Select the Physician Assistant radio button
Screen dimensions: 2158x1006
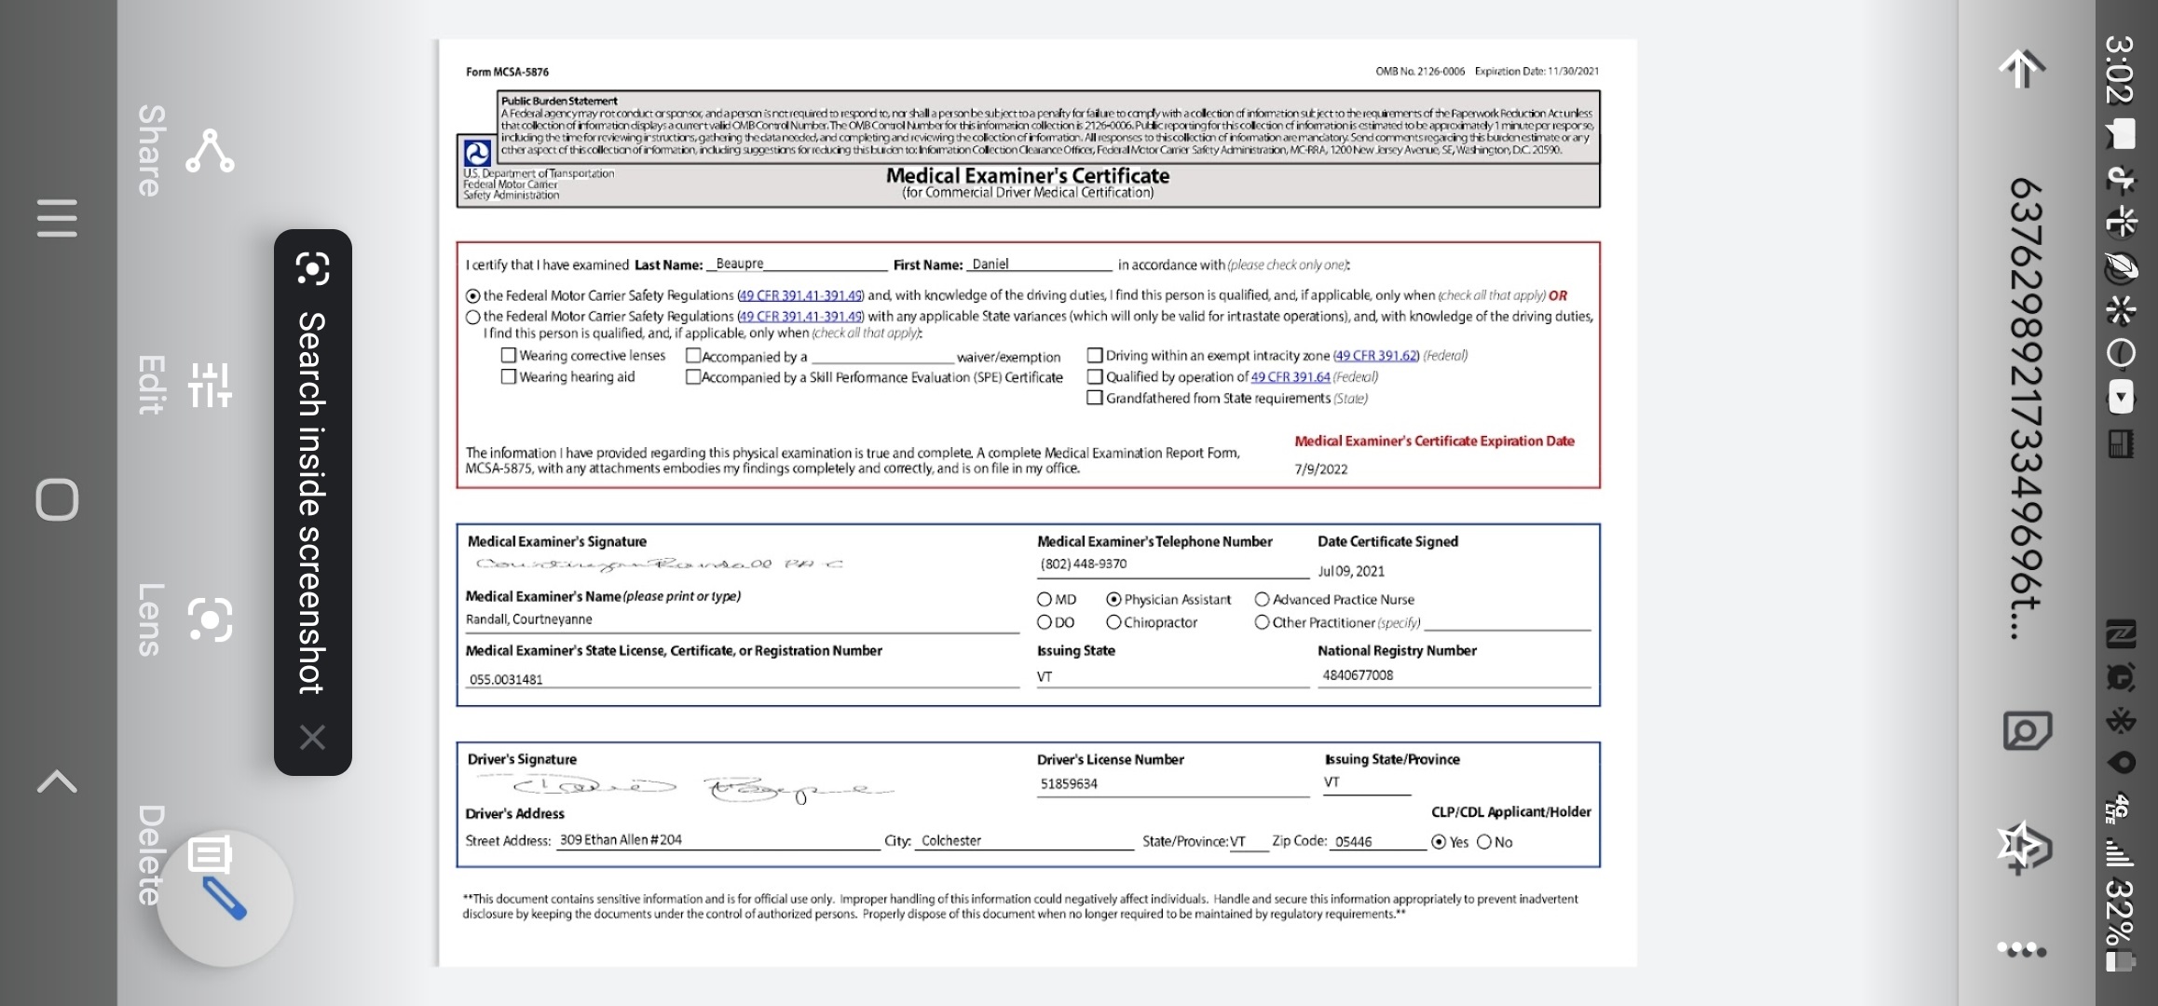point(1113,600)
